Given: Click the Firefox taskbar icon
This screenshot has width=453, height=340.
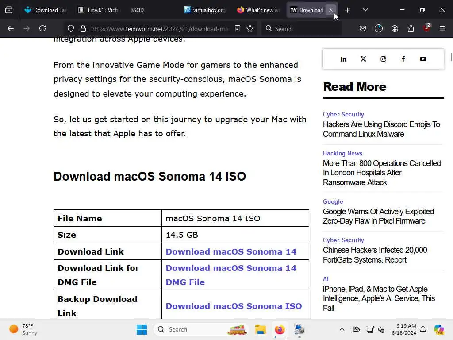Looking at the screenshot, I should click(280, 329).
